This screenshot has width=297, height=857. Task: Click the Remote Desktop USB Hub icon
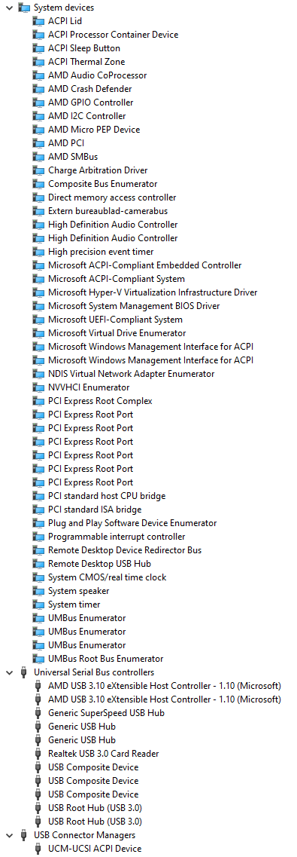[38, 564]
